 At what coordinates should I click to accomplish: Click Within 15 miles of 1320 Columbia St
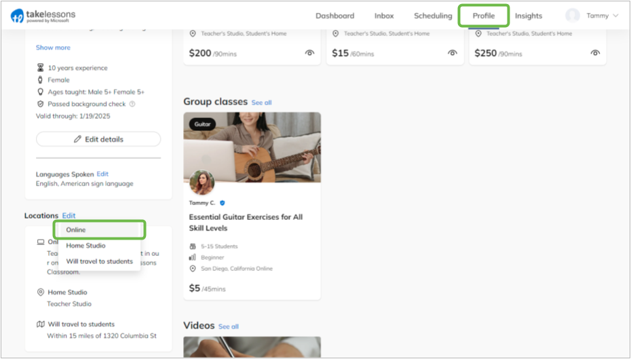[x=102, y=336]
